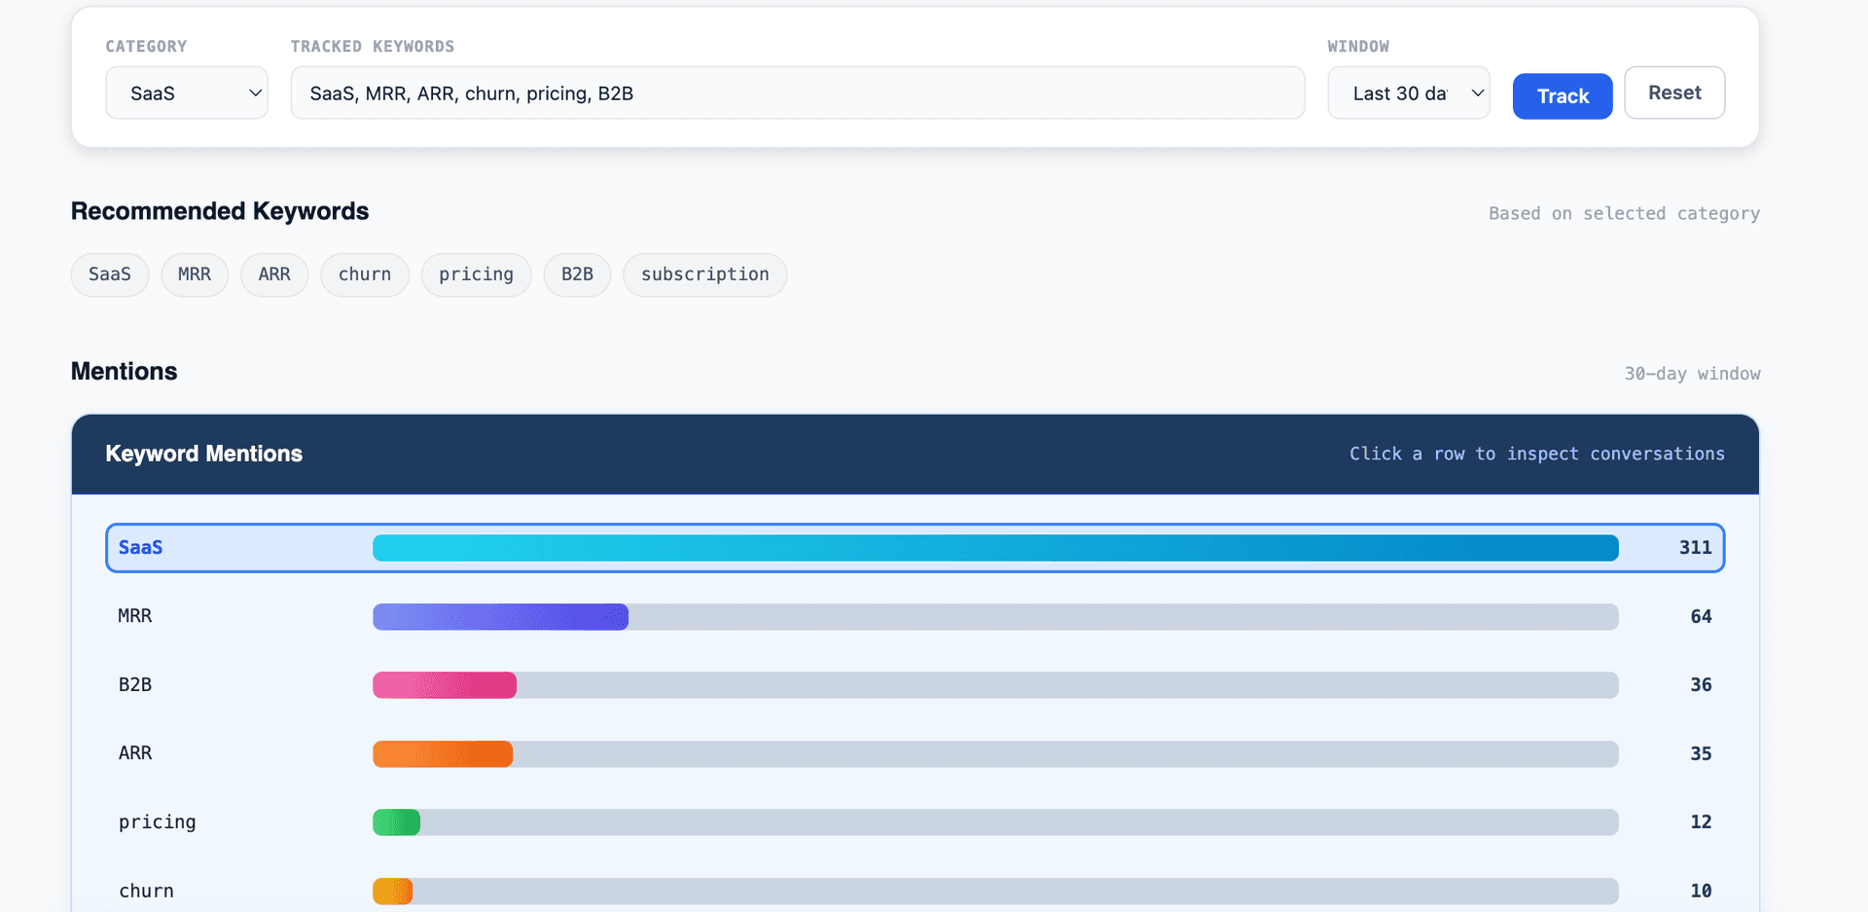Click the cyan SaaS progress bar
Viewport: 1868px width, 912px height.
click(x=995, y=548)
